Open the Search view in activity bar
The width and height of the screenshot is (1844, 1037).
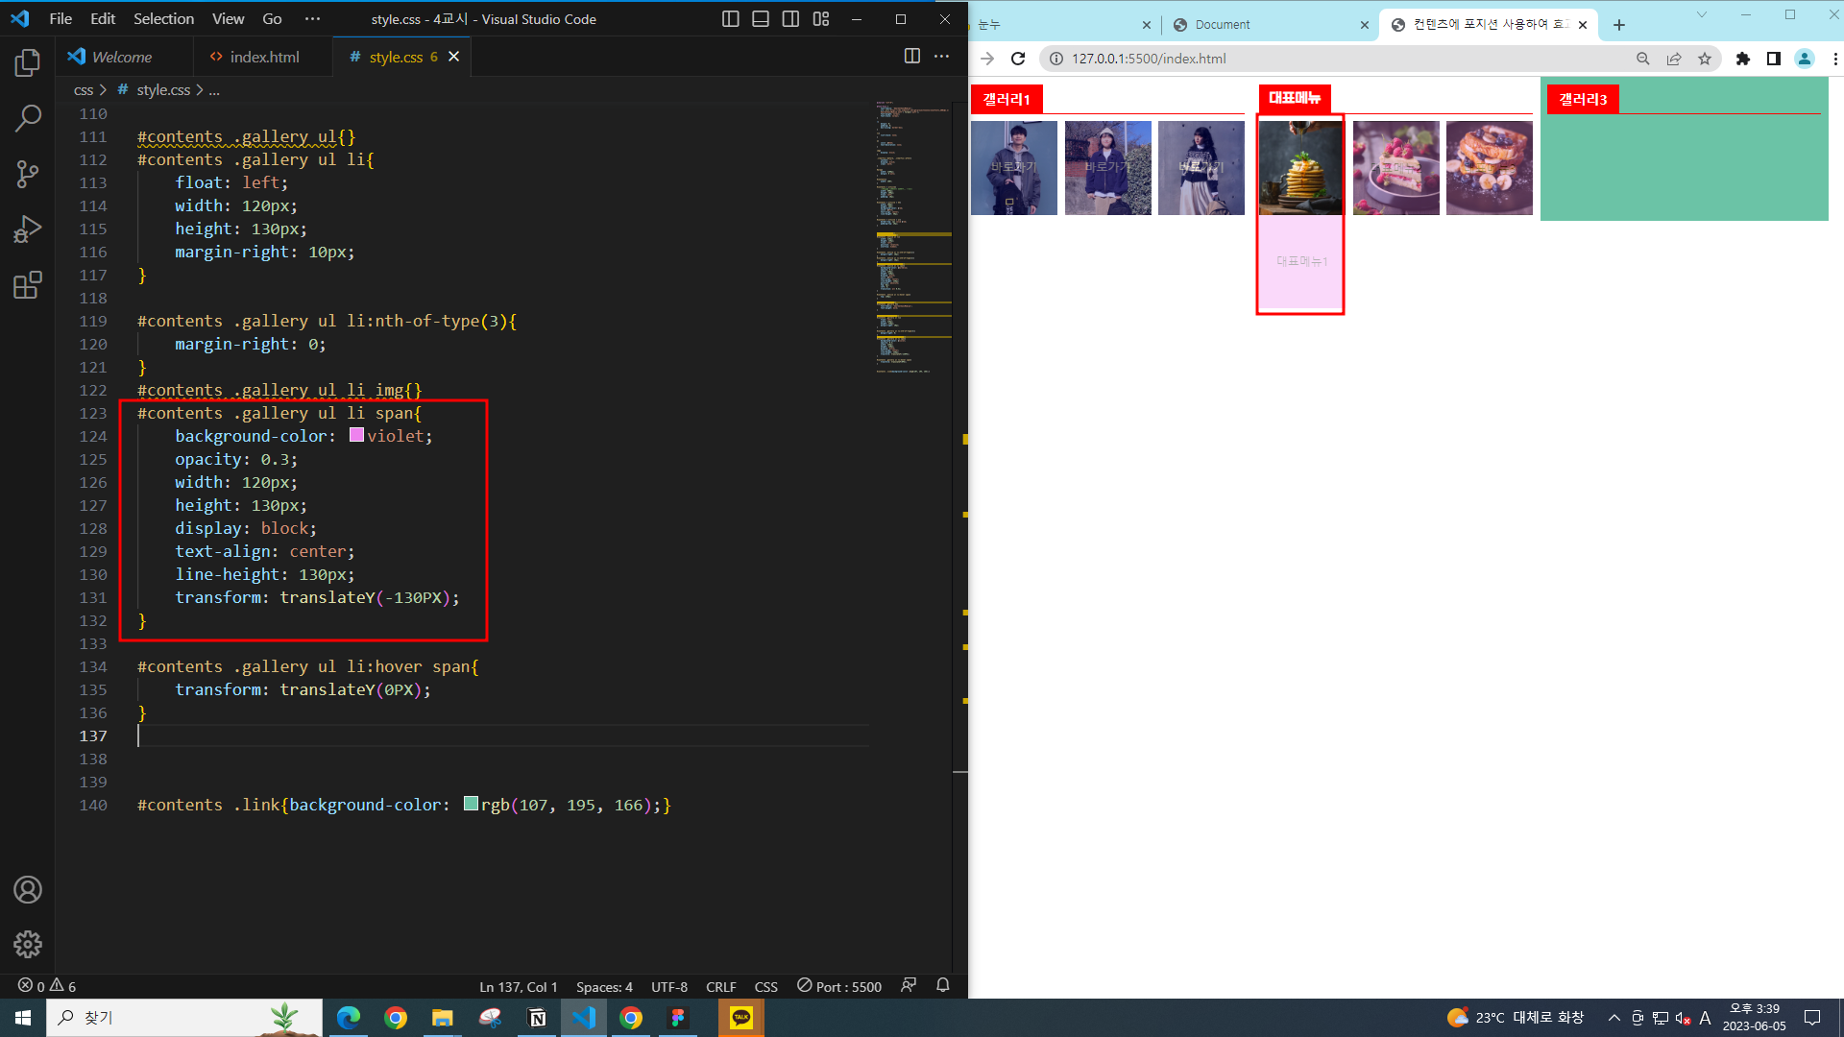[28, 119]
